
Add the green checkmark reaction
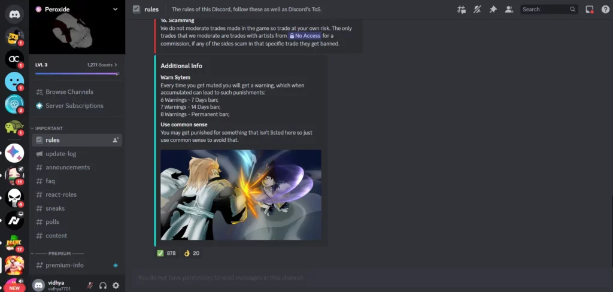[166, 253]
